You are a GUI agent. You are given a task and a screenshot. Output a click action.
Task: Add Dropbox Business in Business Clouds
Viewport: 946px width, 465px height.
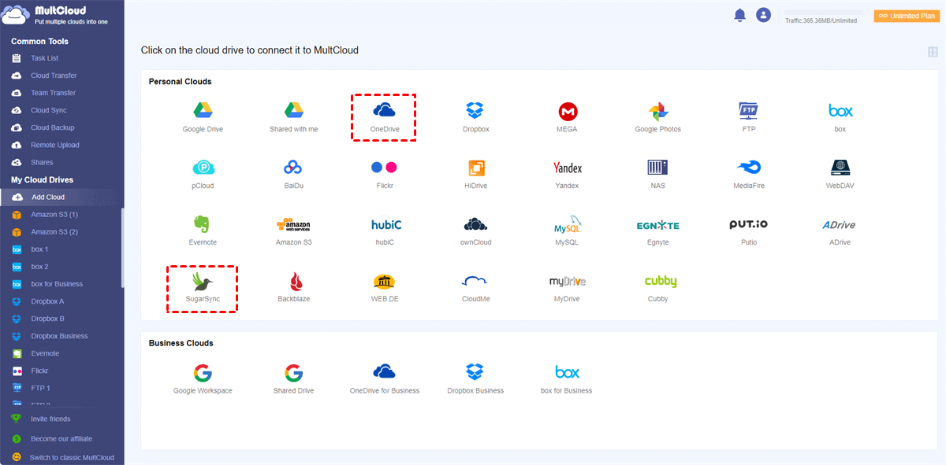(x=475, y=379)
